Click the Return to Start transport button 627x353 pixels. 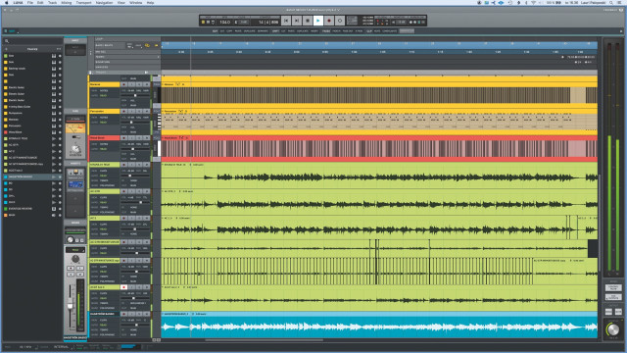coord(285,21)
